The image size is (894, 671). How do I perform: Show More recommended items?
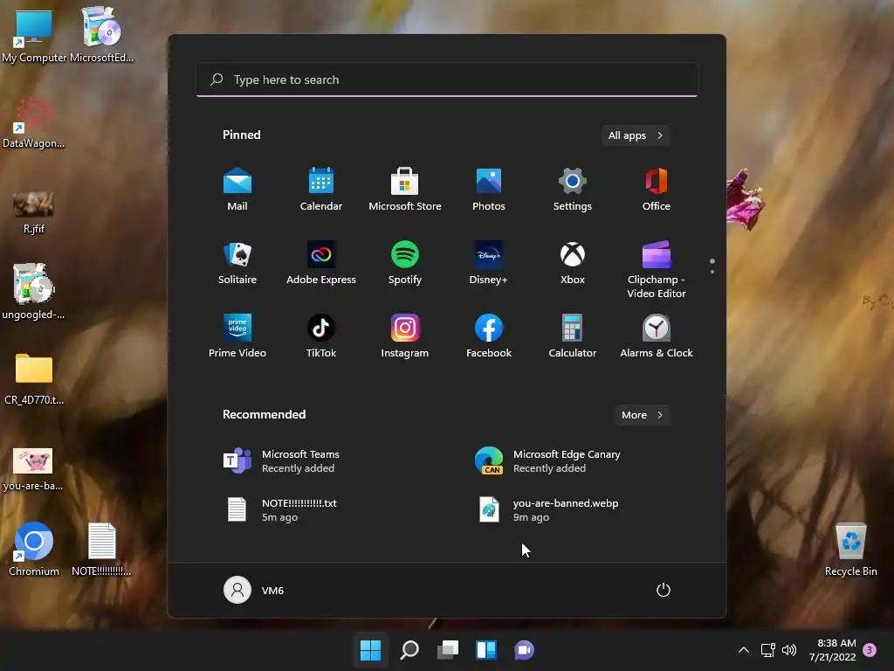coord(642,415)
